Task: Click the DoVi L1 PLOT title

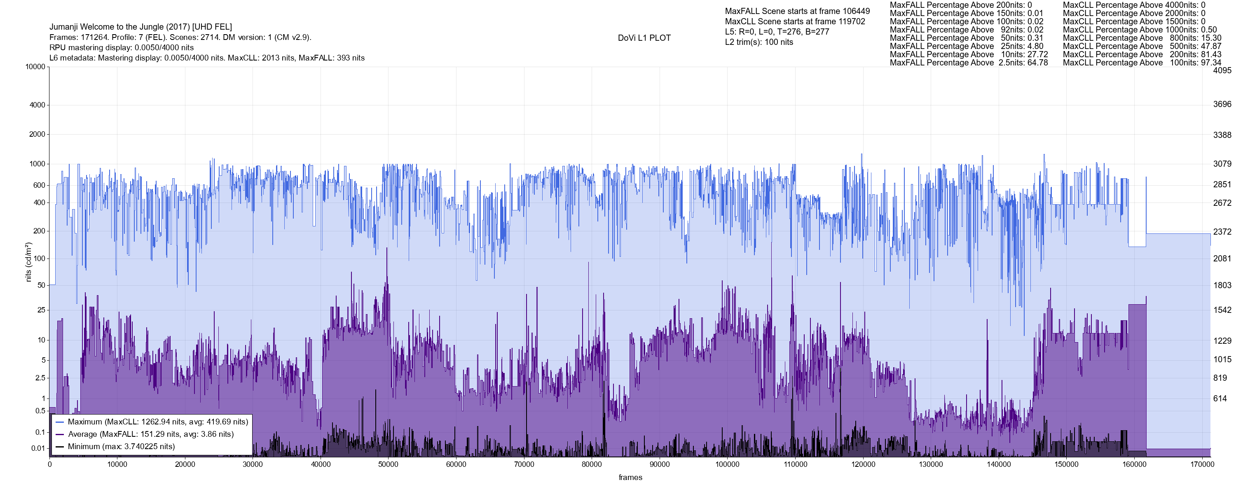Action: [x=644, y=38]
